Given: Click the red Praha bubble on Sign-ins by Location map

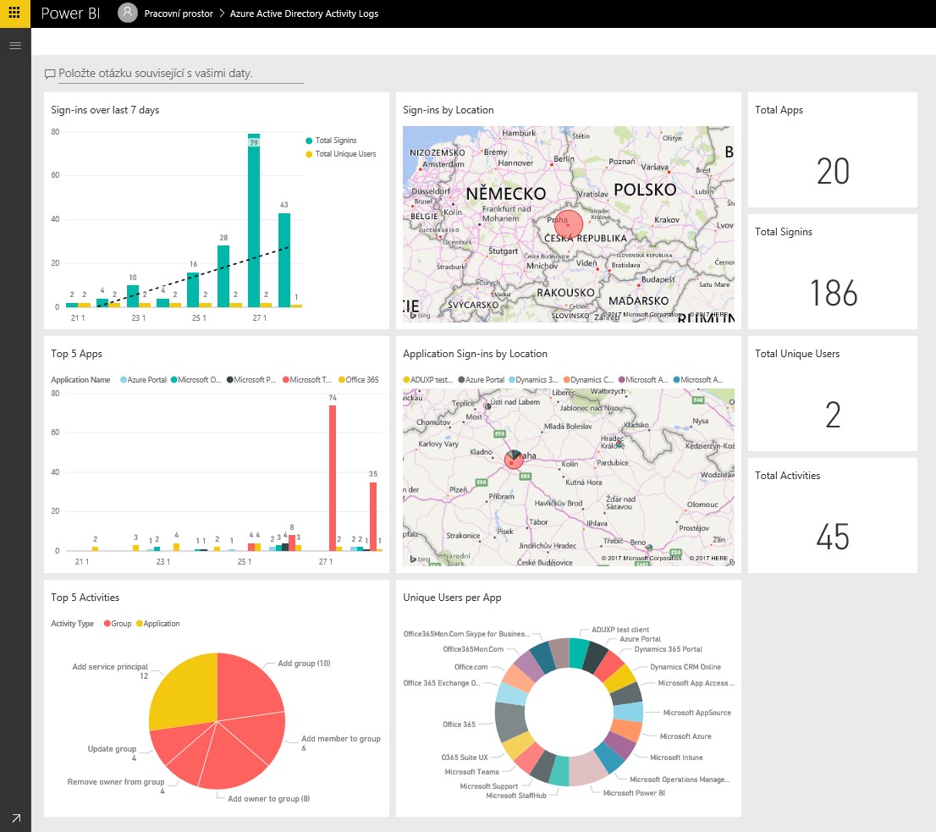Looking at the screenshot, I should (569, 224).
